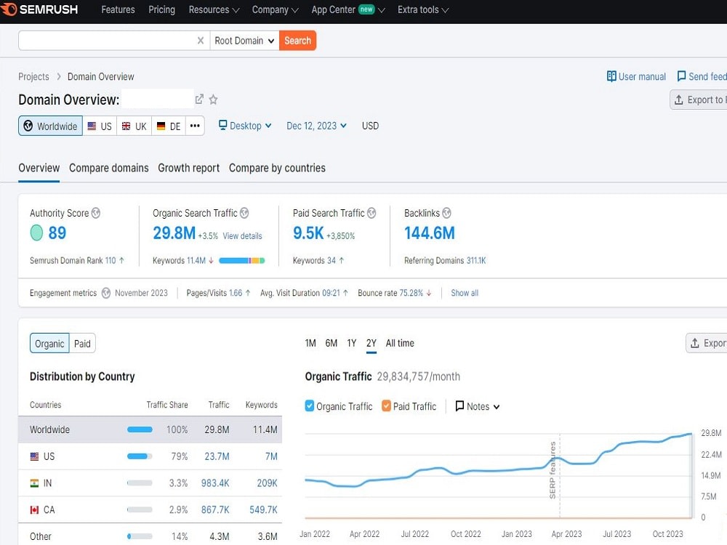Expand the Resources menu
The height and width of the screenshot is (545, 727).
tap(214, 9)
